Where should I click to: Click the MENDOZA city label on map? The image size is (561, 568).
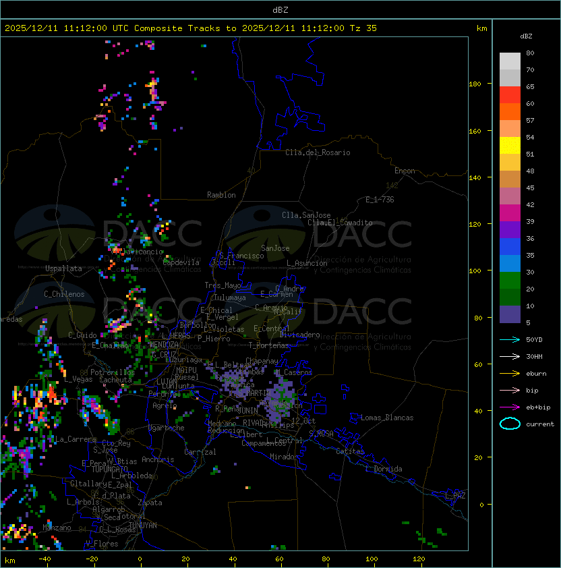(x=164, y=345)
